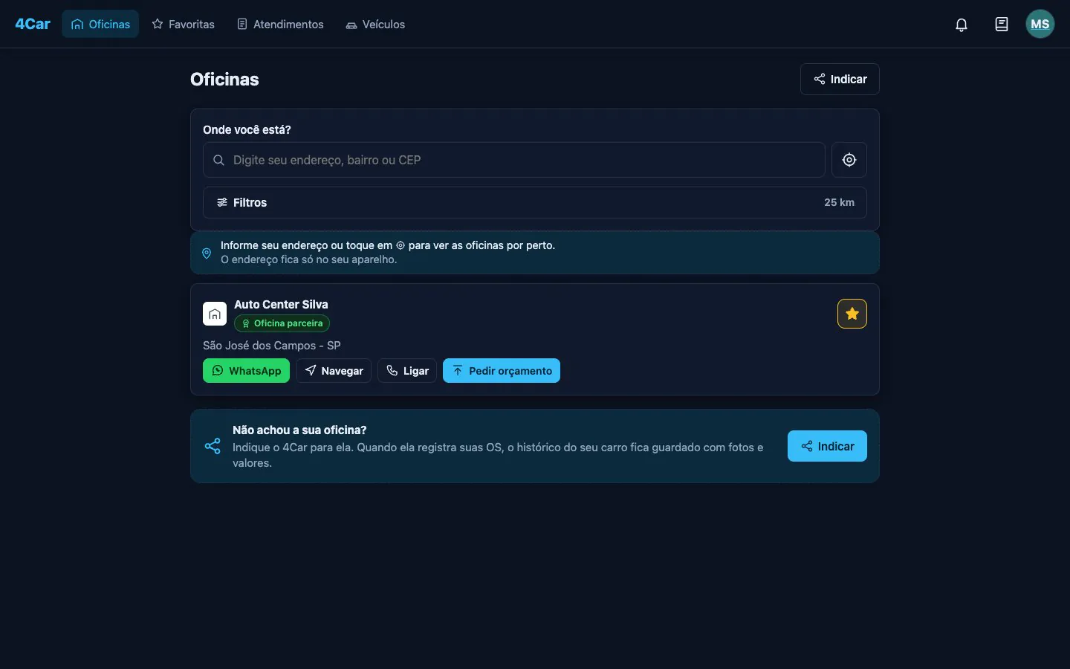Focus the address search input field
The height and width of the screenshot is (669, 1070).
tap(514, 160)
